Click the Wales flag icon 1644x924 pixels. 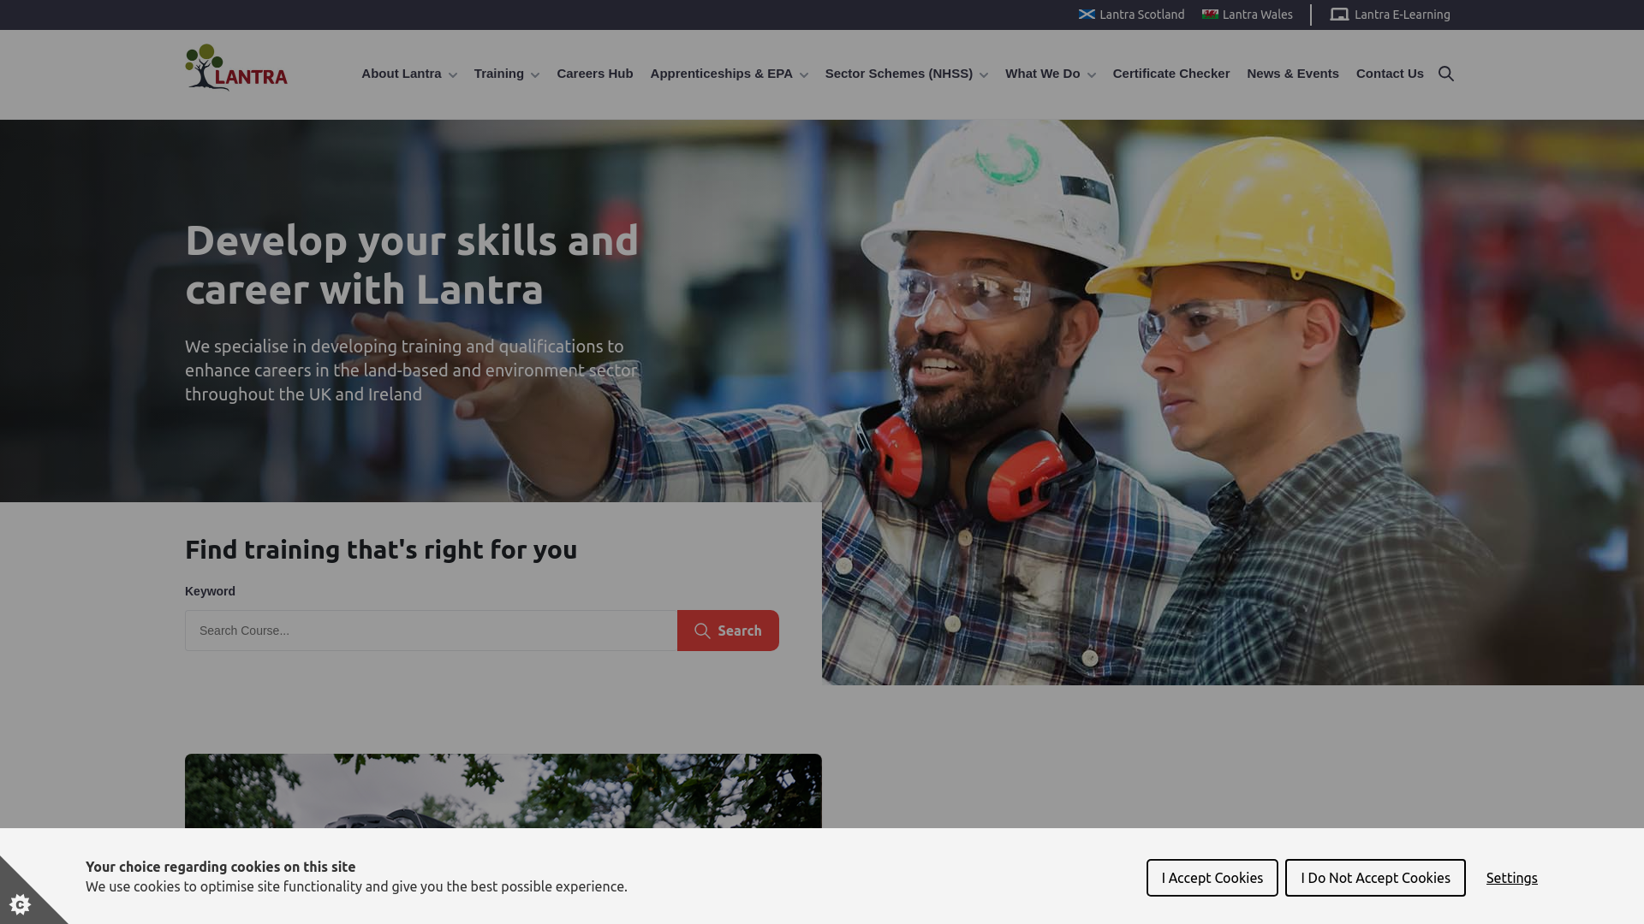(x=1210, y=15)
